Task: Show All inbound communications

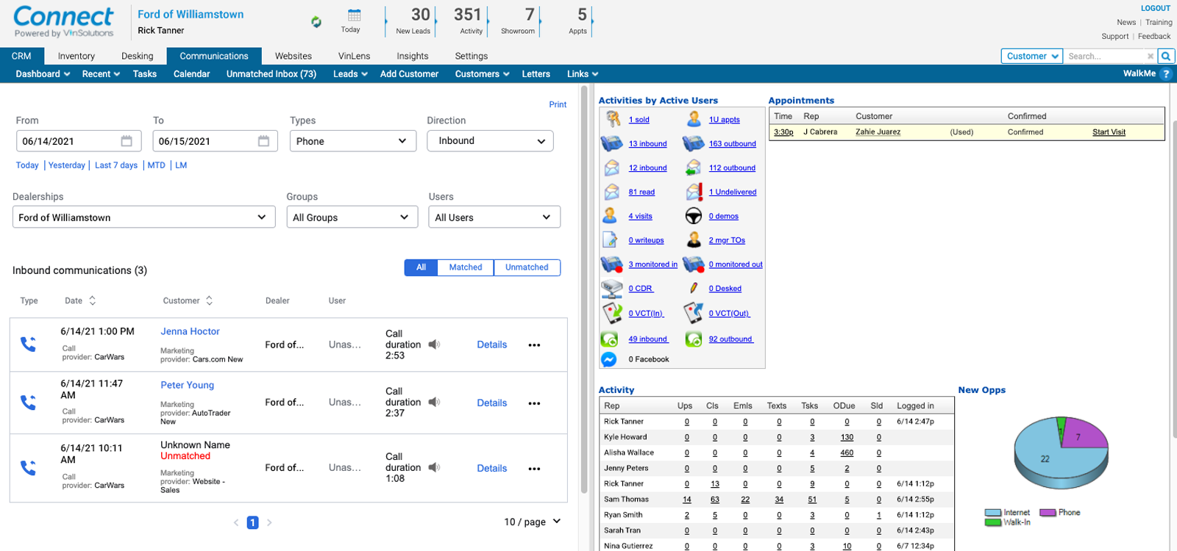Action: coord(421,267)
